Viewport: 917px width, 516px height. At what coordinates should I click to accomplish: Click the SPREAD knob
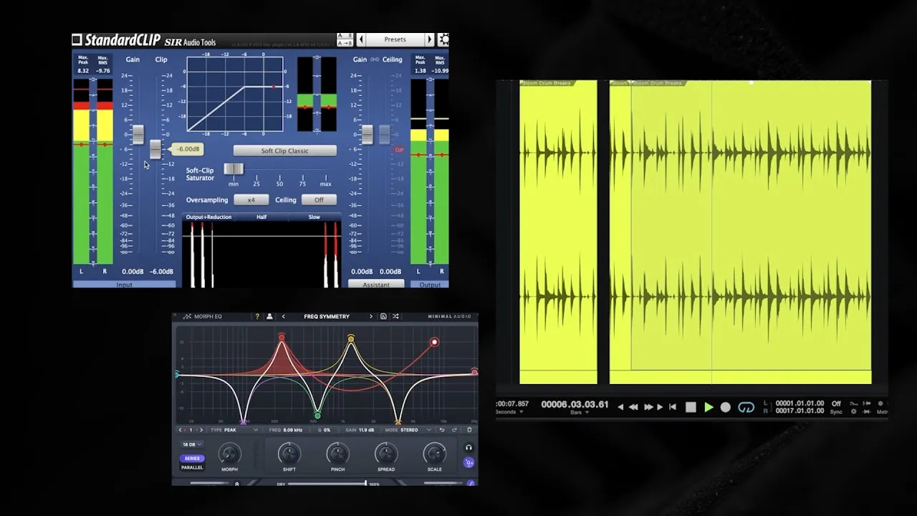[x=386, y=453]
